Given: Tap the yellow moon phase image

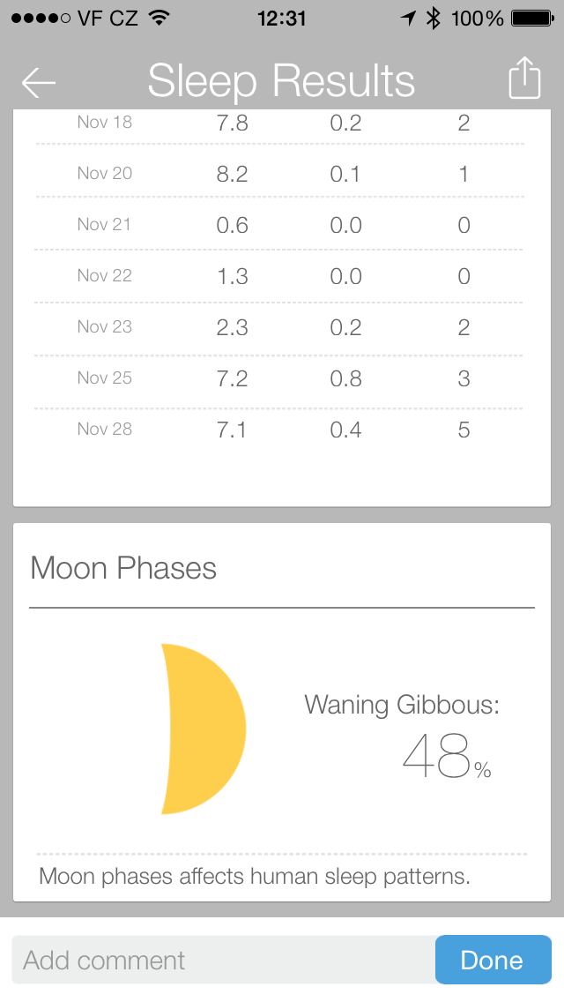Looking at the screenshot, I should (x=203, y=729).
